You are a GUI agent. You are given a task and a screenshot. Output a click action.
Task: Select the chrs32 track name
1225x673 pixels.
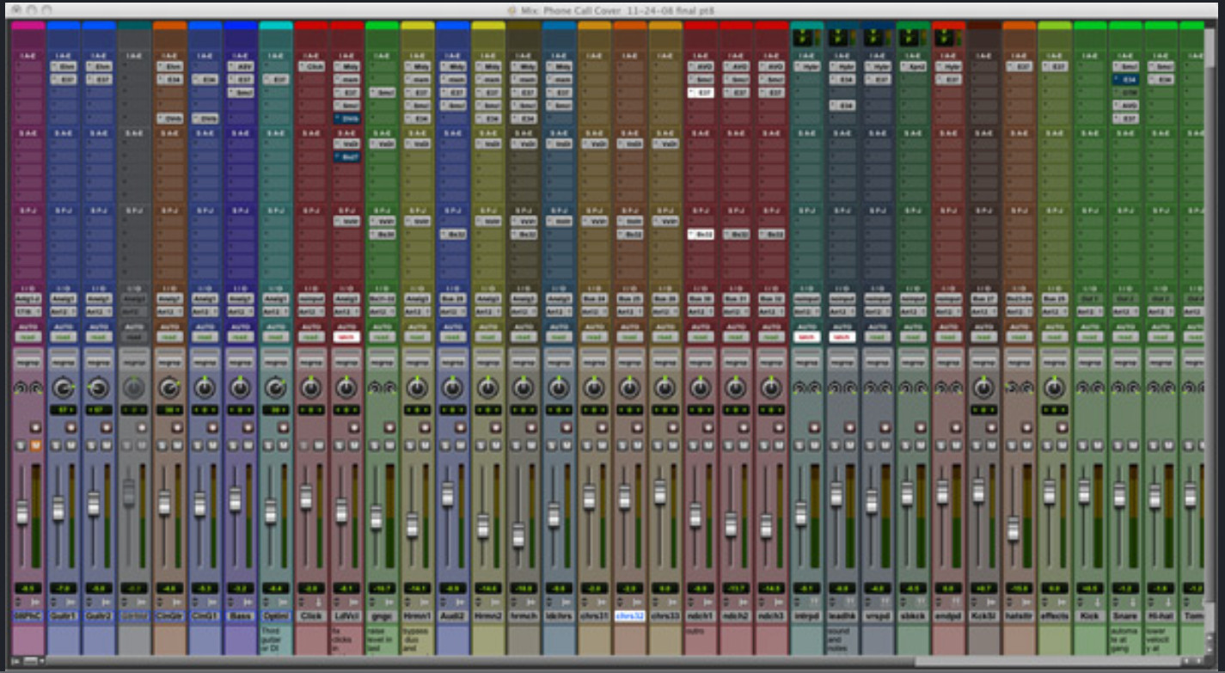[629, 616]
